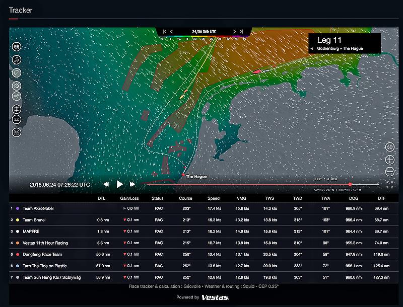This screenshot has width=403, height=307.
Task: Click the 24/06 06h UTC forecast label
Action: point(204,32)
